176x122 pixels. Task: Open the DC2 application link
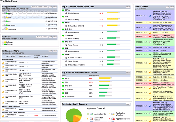click(x=10, y=21)
